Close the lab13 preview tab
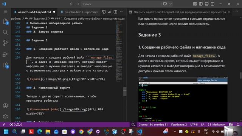This screenshot has width=242, height=136. point(229,12)
